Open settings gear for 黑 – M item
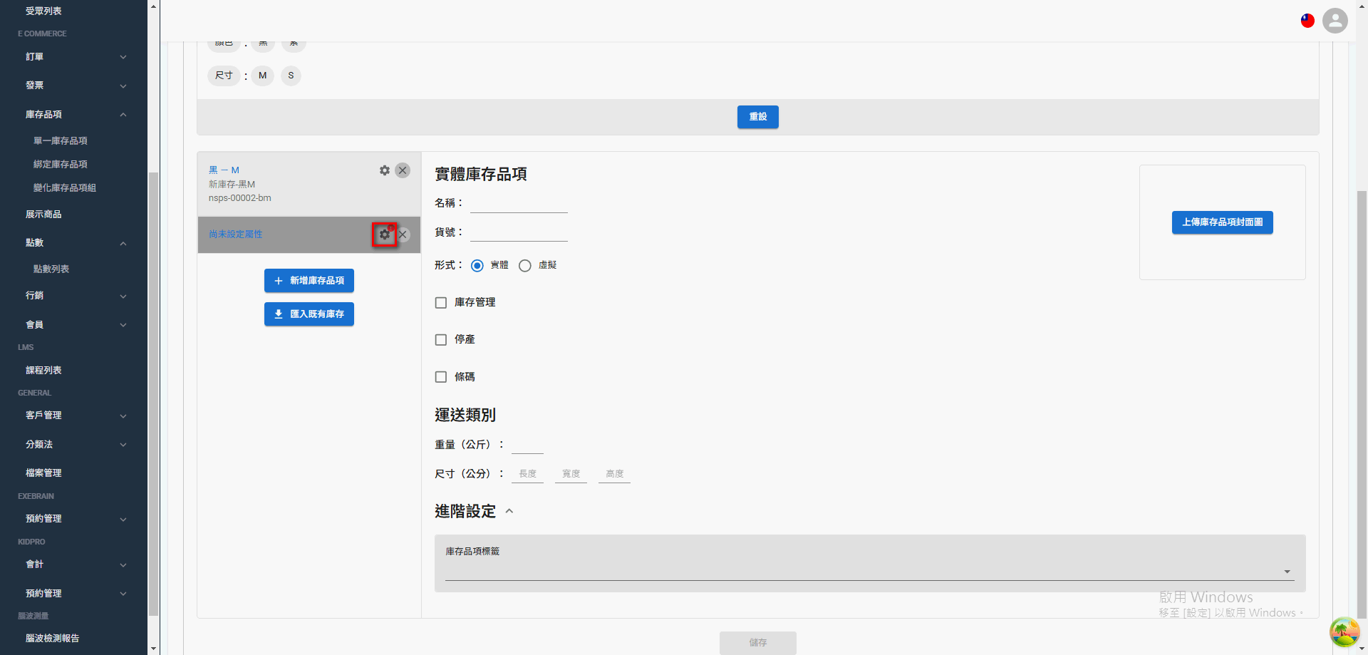This screenshot has width=1368, height=655. [x=385, y=170]
